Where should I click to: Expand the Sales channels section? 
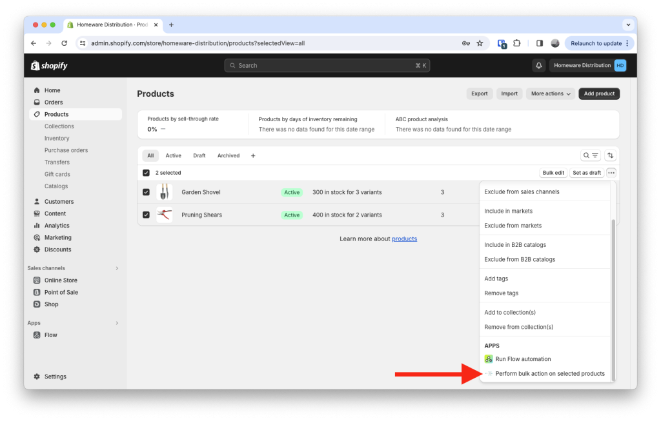coord(117,268)
